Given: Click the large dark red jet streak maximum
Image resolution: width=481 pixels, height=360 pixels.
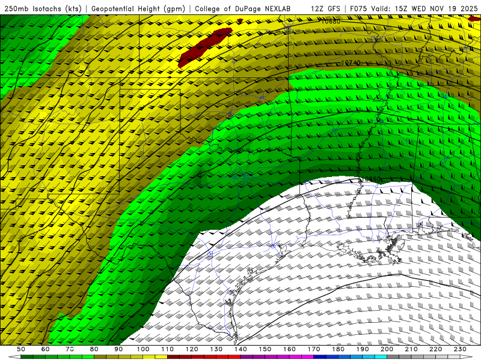Looking at the screenshot, I should coord(206,47).
